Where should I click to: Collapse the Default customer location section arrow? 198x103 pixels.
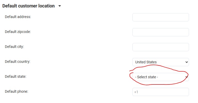click(x=60, y=6)
